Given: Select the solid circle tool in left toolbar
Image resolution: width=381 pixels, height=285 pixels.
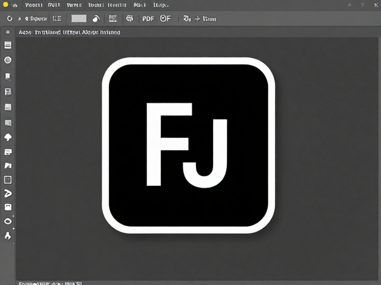Looking at the screenshot, I should coord(8,60).
